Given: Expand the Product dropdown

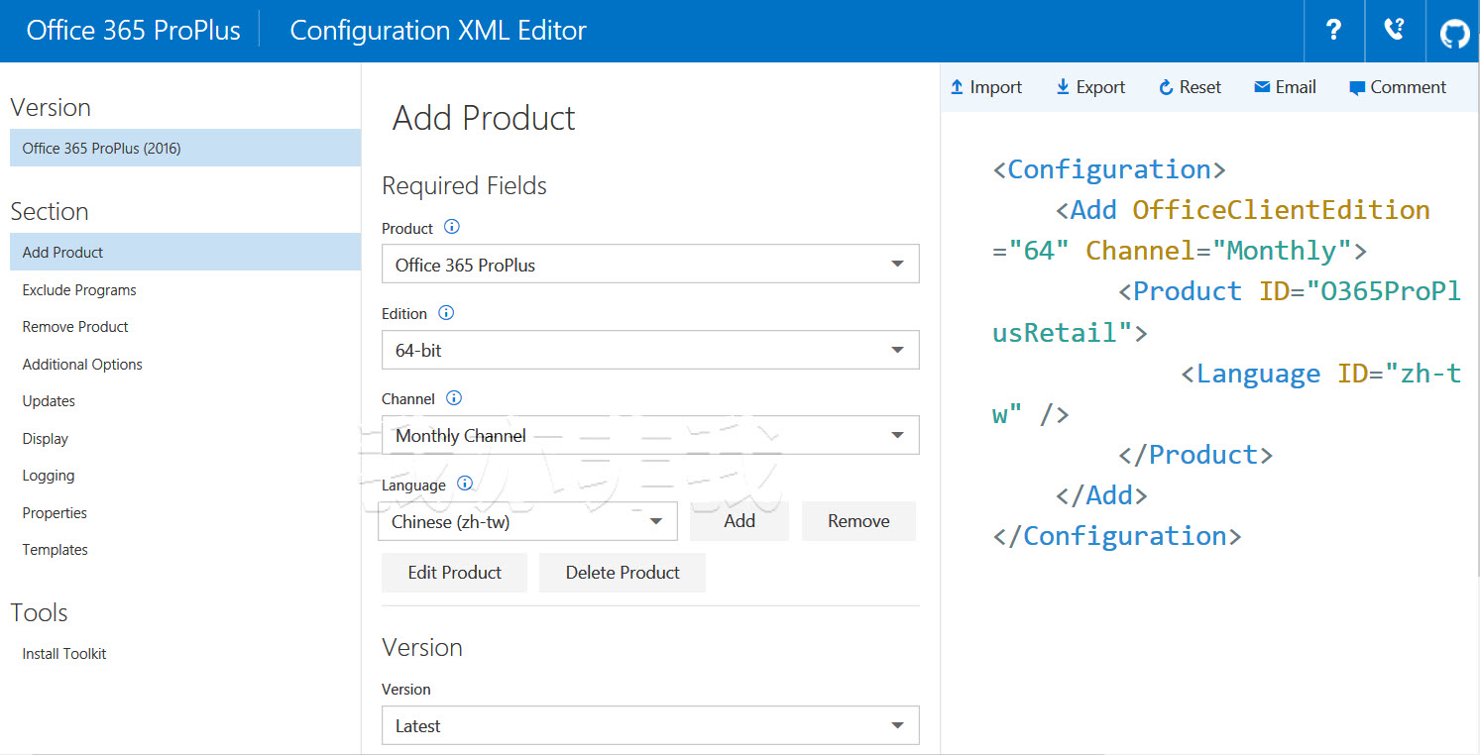Looking at the screenshot, I should [x=650, y=265].
